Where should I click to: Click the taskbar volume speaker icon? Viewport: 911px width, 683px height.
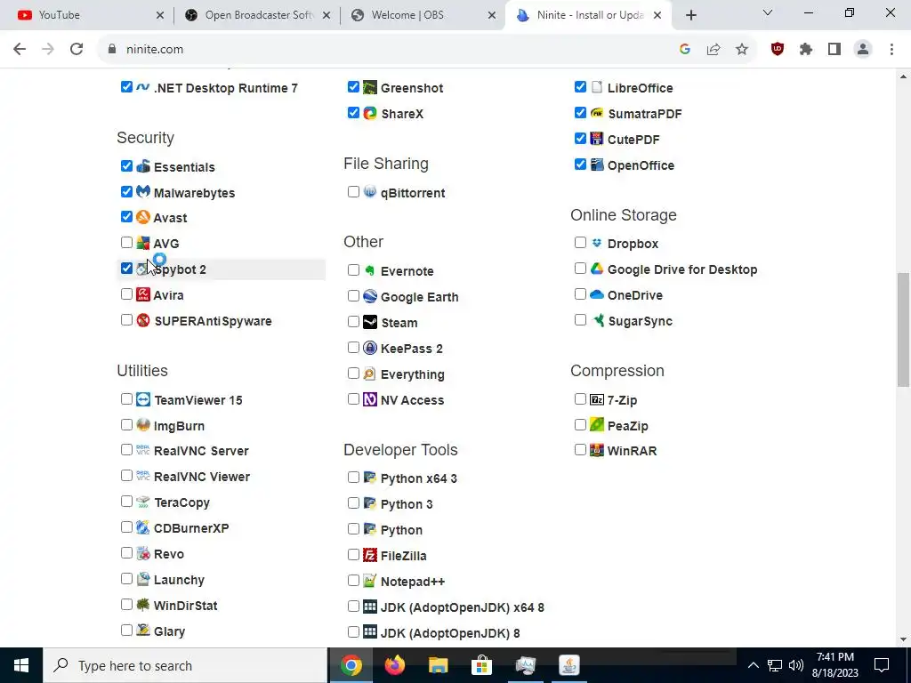pyautogui.click(x=796, y=665)
